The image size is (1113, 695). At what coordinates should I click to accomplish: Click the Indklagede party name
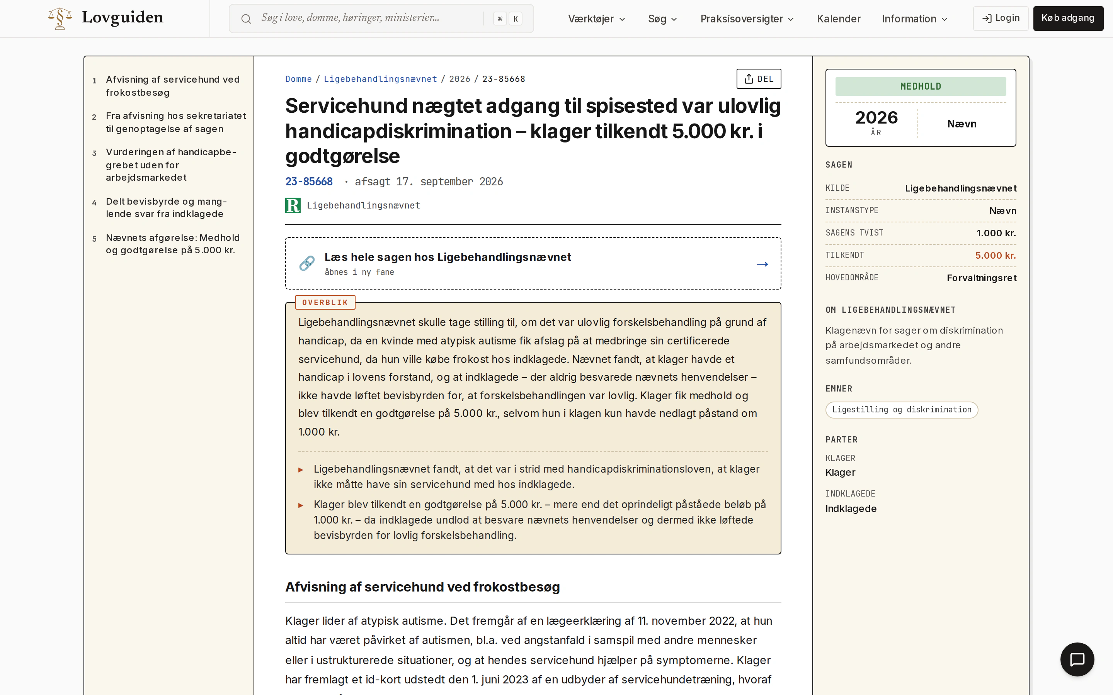click(x=851, y=509)
